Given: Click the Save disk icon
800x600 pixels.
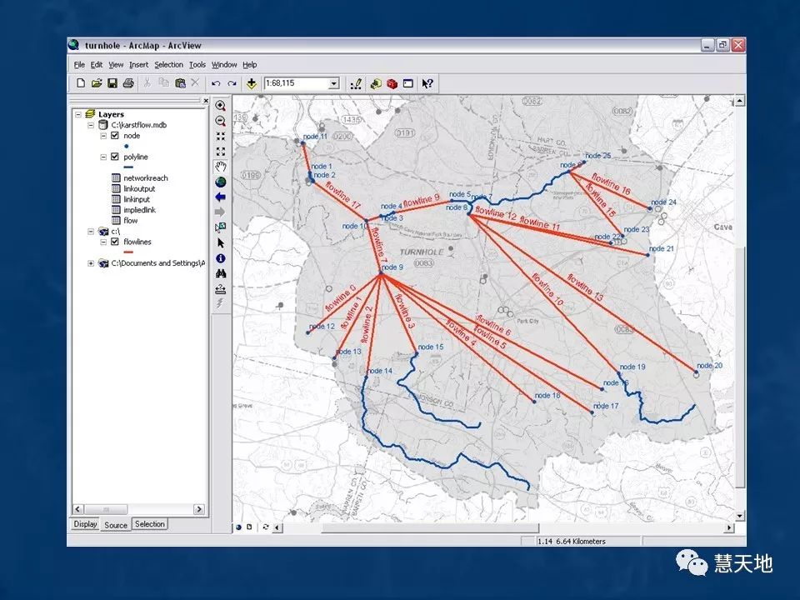Looking at the screenshot, I should [x=112, y=83].
